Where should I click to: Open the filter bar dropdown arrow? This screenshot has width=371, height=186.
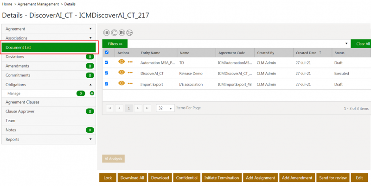(x=346, y=43)
